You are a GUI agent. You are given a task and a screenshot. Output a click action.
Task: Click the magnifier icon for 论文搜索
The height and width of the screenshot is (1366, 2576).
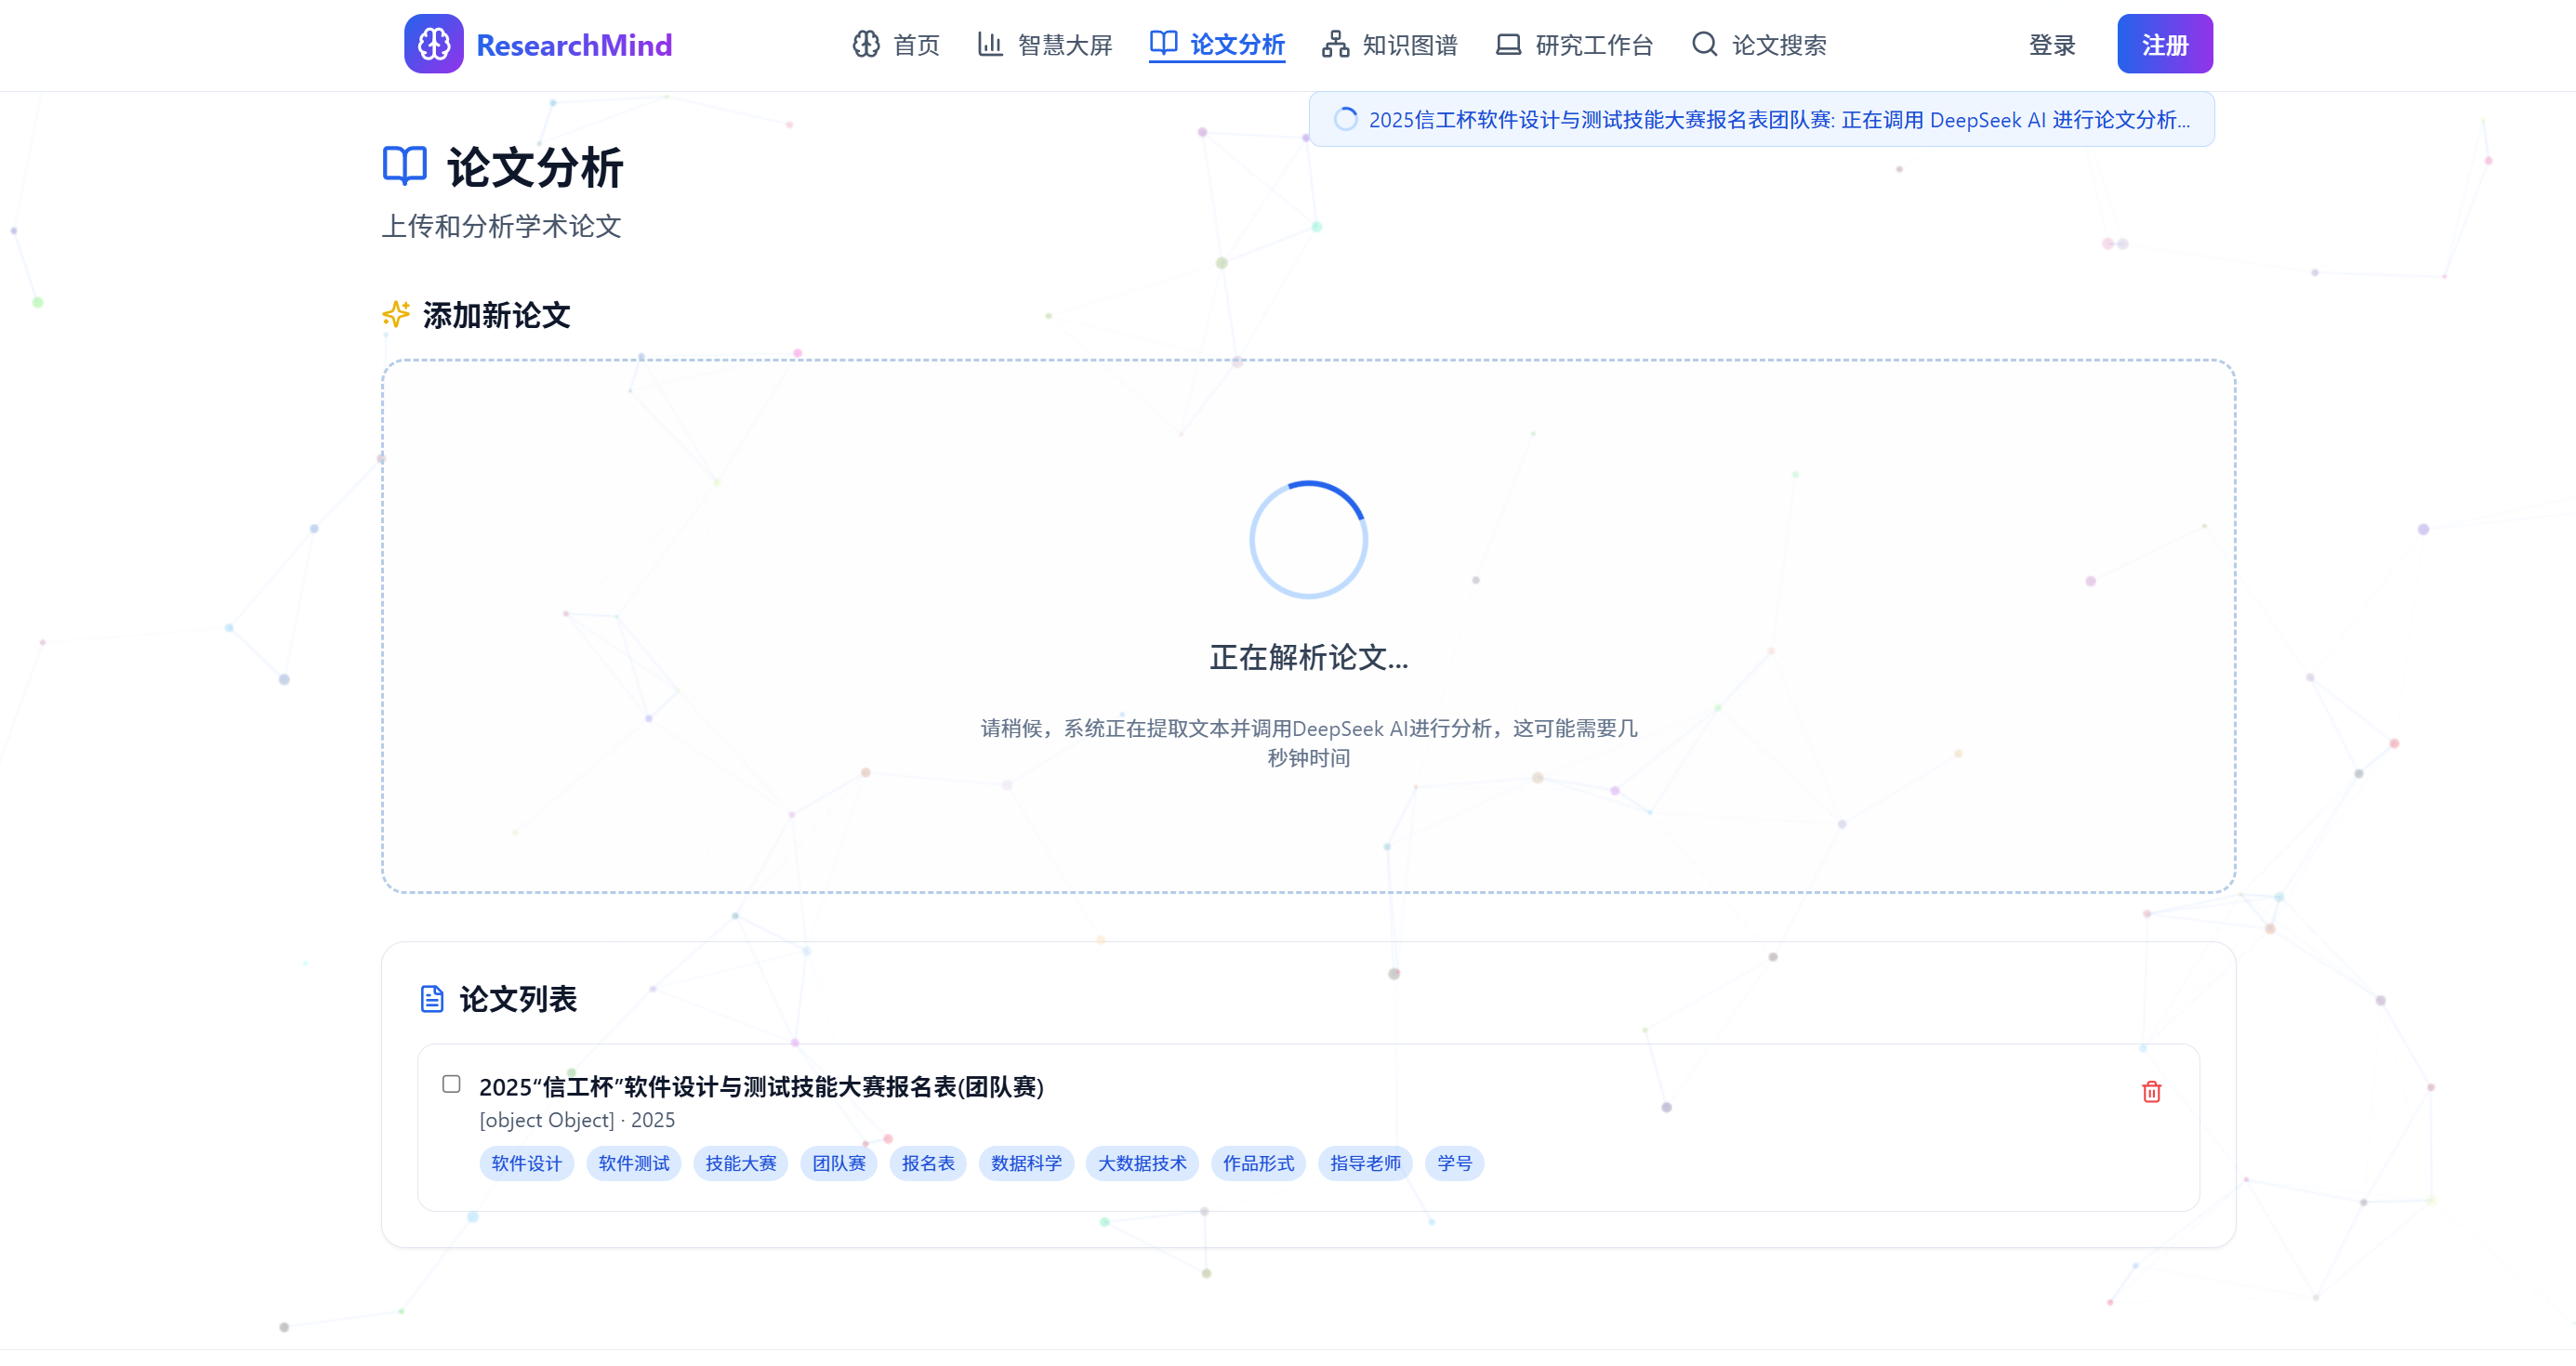coord(1704,44)
